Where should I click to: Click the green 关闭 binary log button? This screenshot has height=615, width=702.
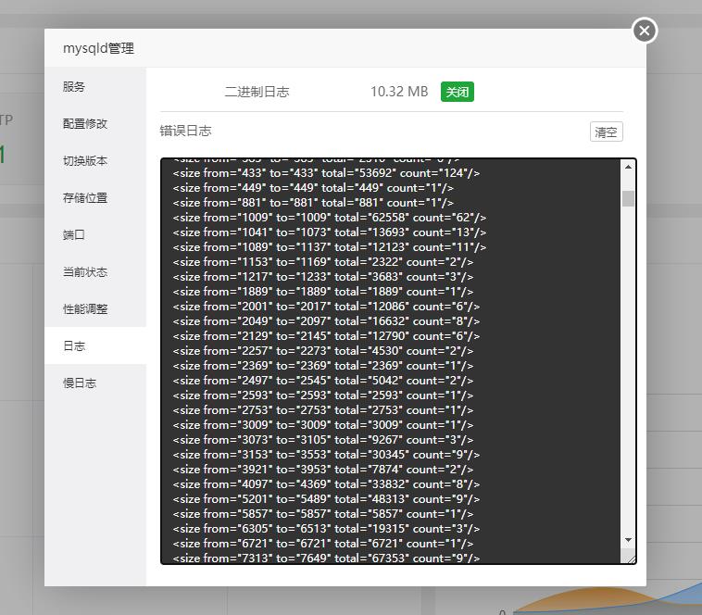click(x=458, y=92)
